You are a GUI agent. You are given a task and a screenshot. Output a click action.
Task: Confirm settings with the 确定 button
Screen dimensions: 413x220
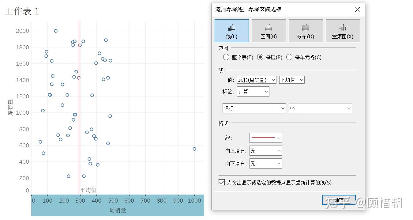click(x=339, y=199)
